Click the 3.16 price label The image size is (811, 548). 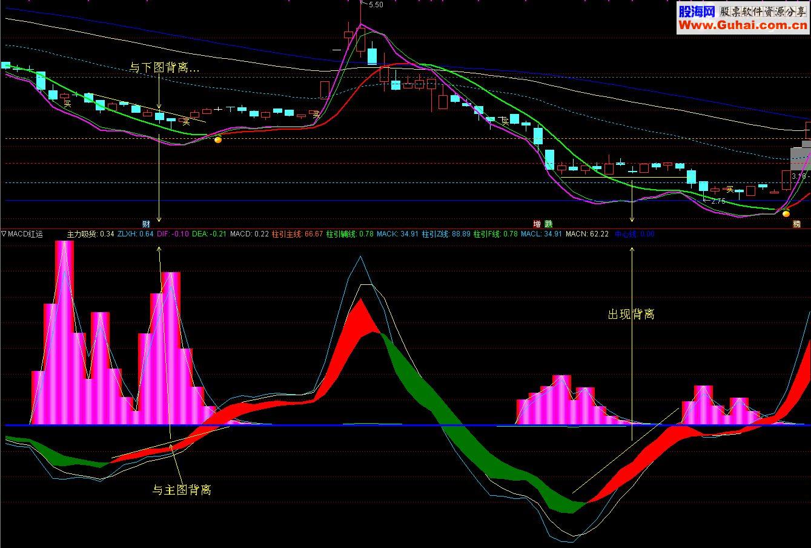798,176
